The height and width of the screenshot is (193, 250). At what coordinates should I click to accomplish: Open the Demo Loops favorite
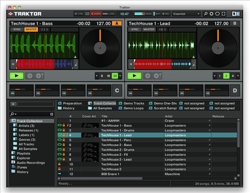(131, 108)
